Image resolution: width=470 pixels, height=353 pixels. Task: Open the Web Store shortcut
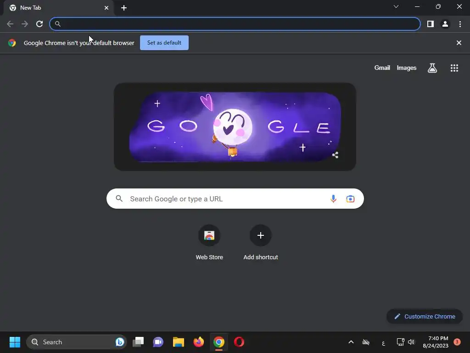point(209,243)
